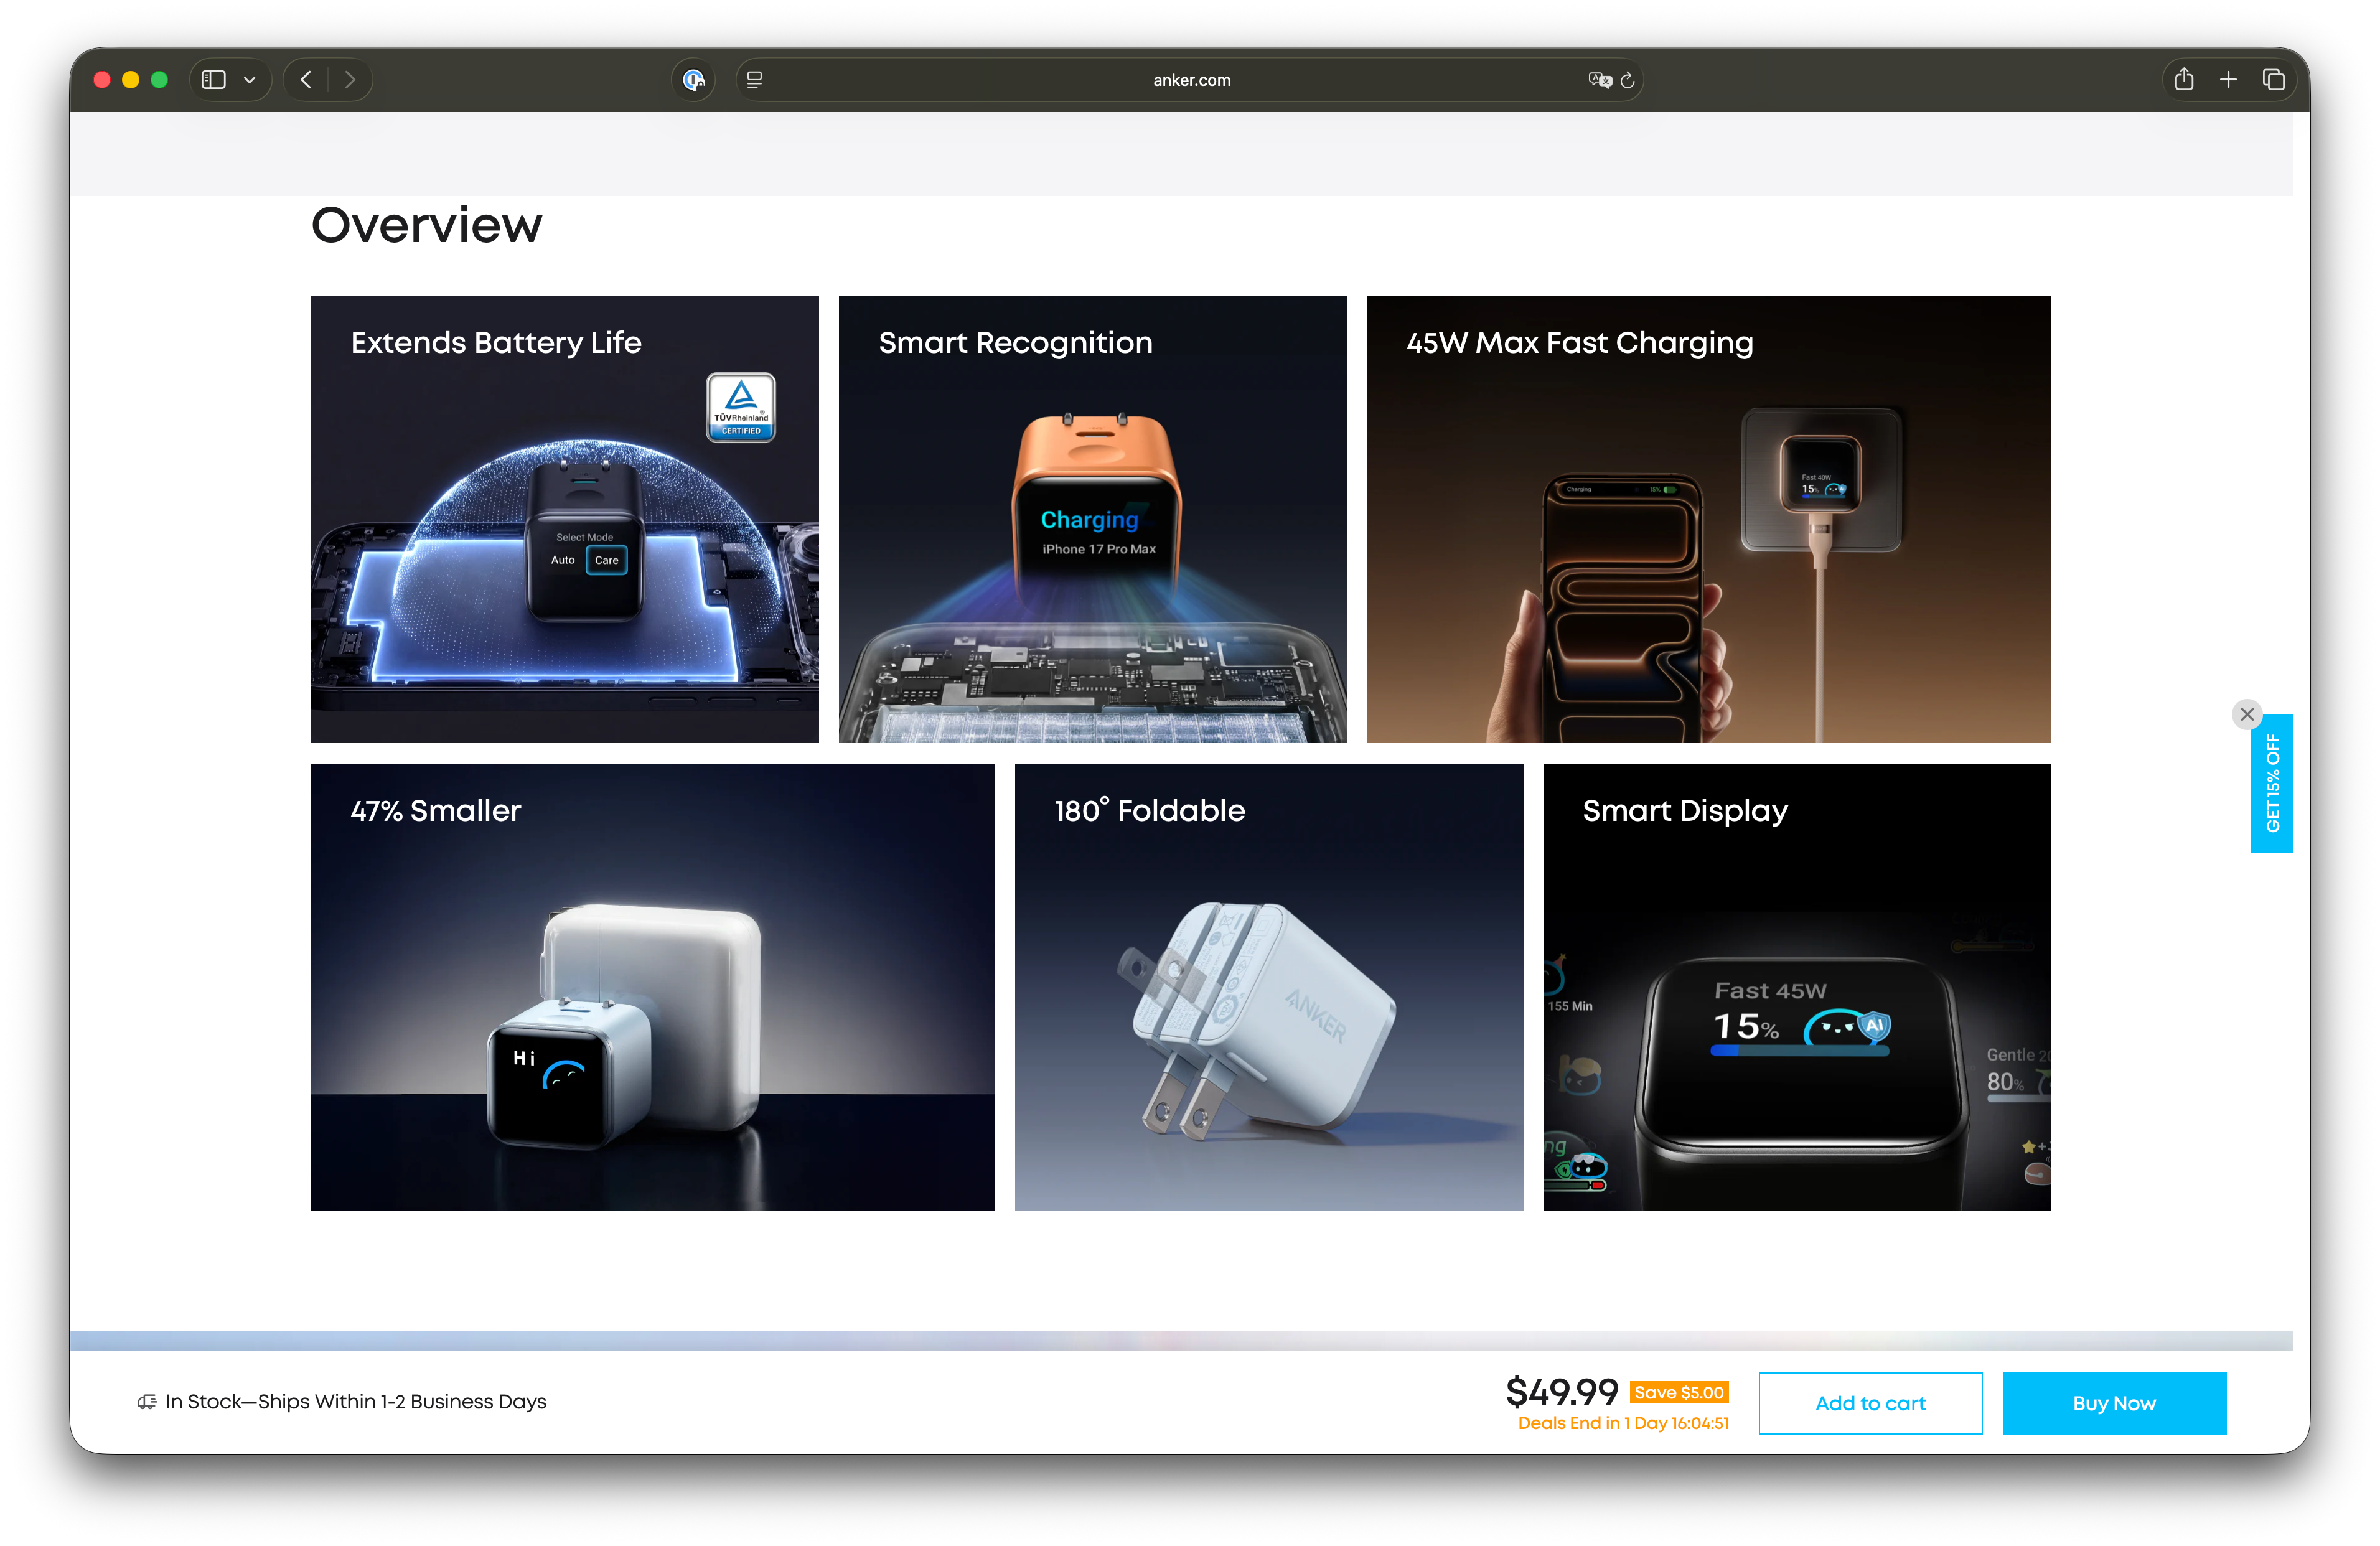Click the translate page icon
The height and width of the screenshot is (1546, 2380).
(x=1599, y=80)
